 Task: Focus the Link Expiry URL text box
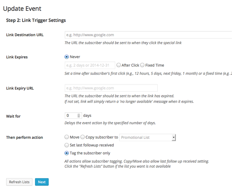(x=111, y=88)
